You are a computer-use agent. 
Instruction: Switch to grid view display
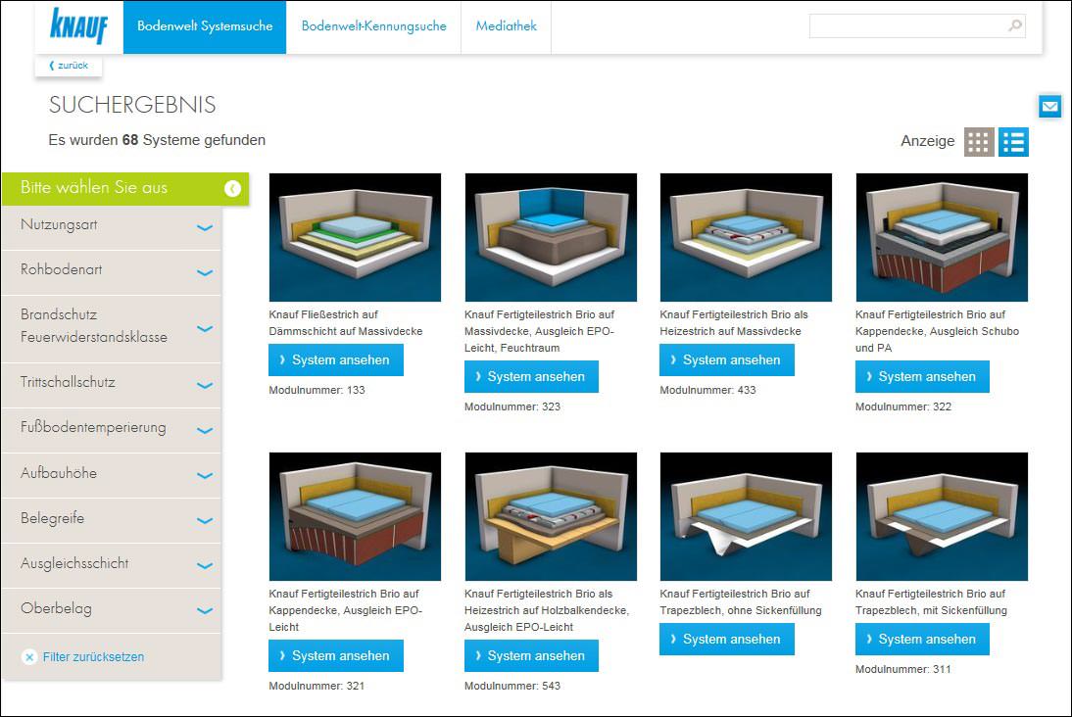(x=978, y=141)
